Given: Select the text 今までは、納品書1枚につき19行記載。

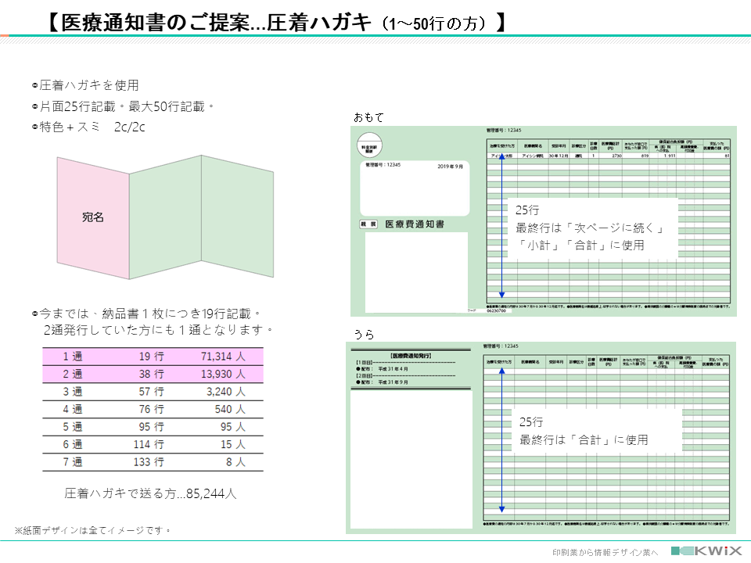Looking at the screenshot, I should coord(150,314).
